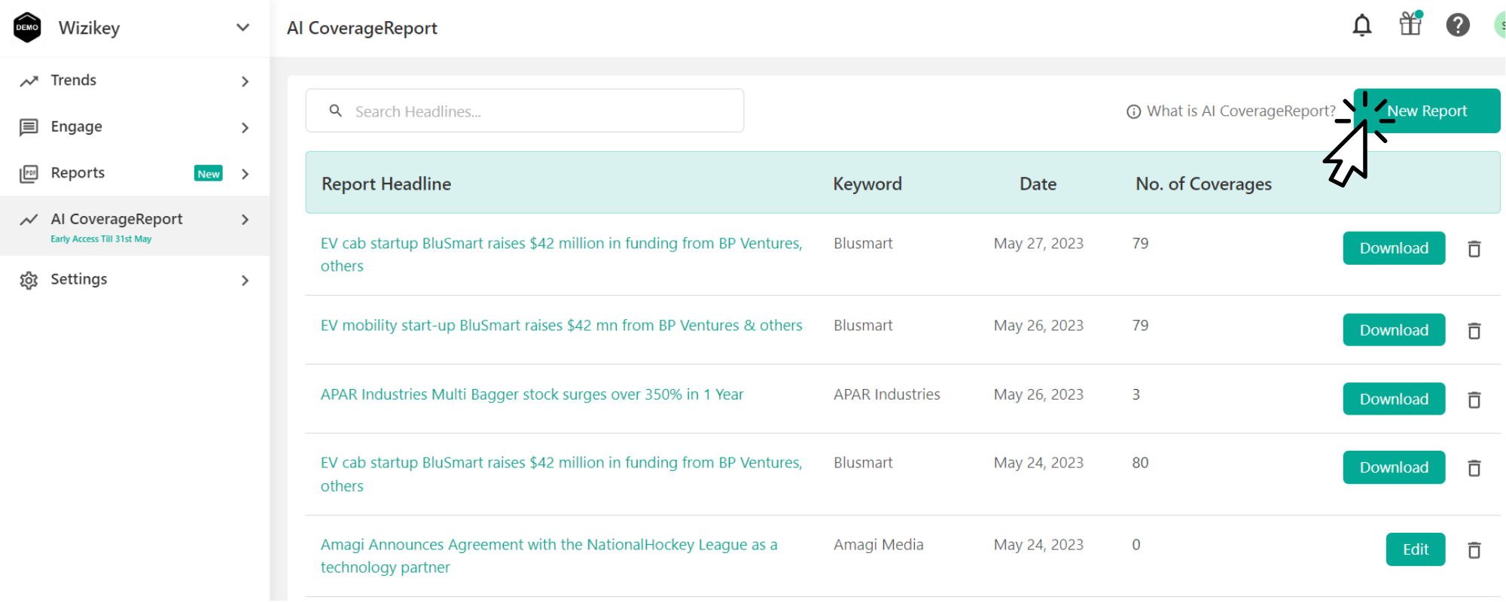Click the Report Headline column header

tap(386, 184)
